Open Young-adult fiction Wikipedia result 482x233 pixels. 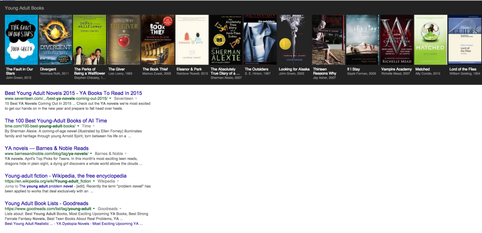(x=66, y=176)
